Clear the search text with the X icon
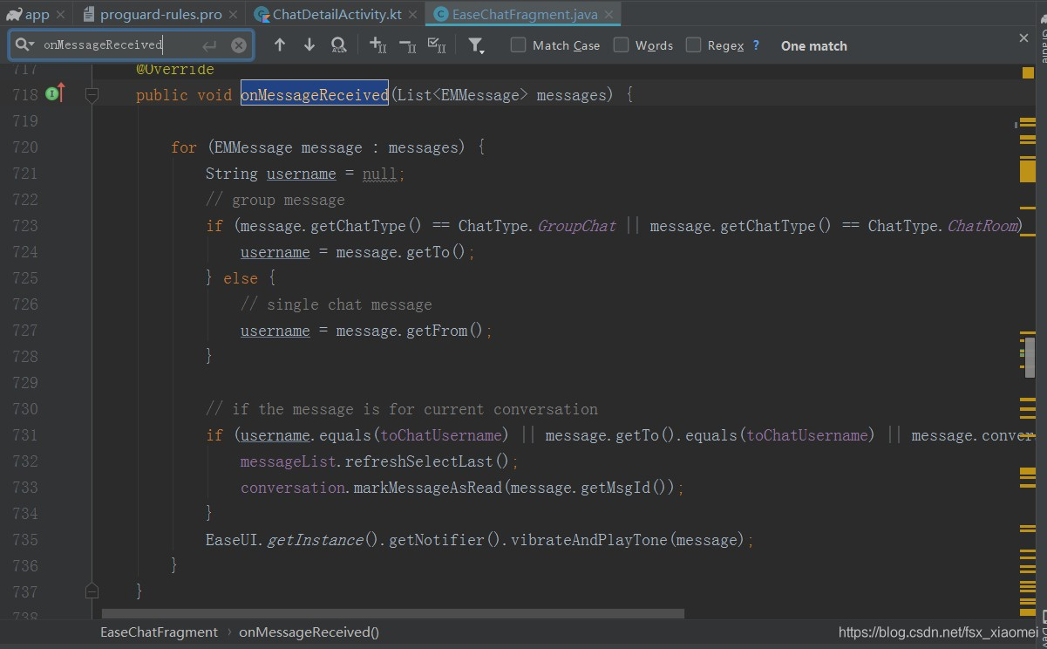1047x649 pixels. (239, 45)
